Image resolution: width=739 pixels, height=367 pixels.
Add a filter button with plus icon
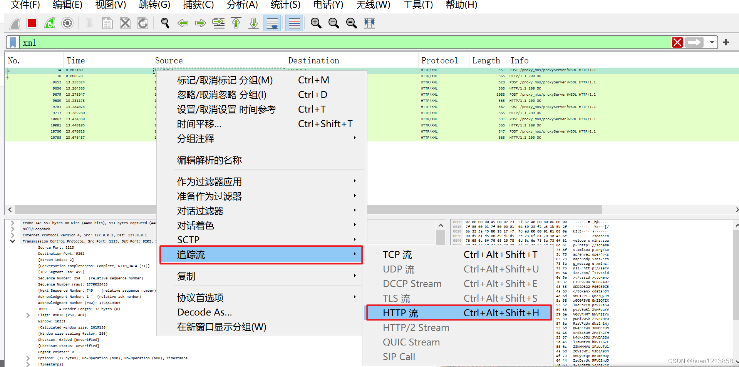[x=726, y=42]
